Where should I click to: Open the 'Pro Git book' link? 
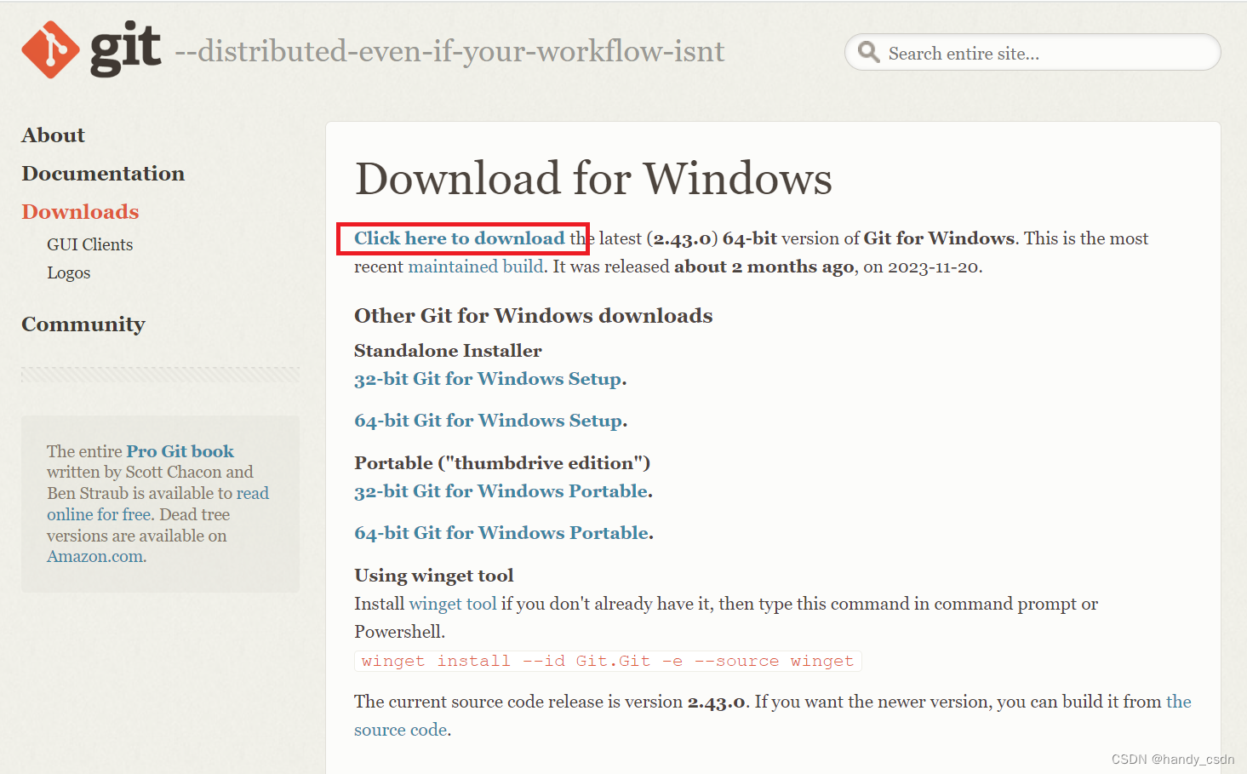(180, 451)
